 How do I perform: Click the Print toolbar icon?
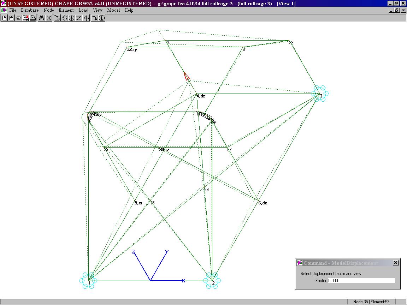[x=33, y=18]
